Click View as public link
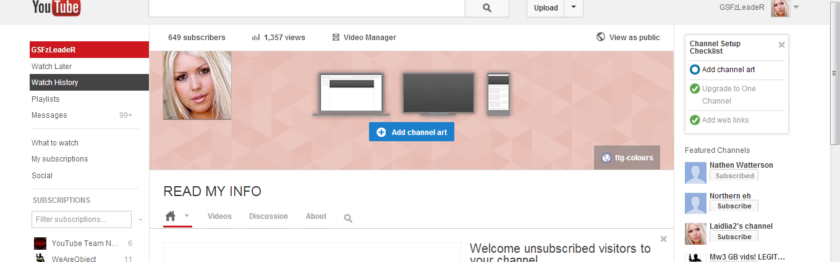Image resolution: width=840 pixels, height=262 pixels. click(635, 38)
